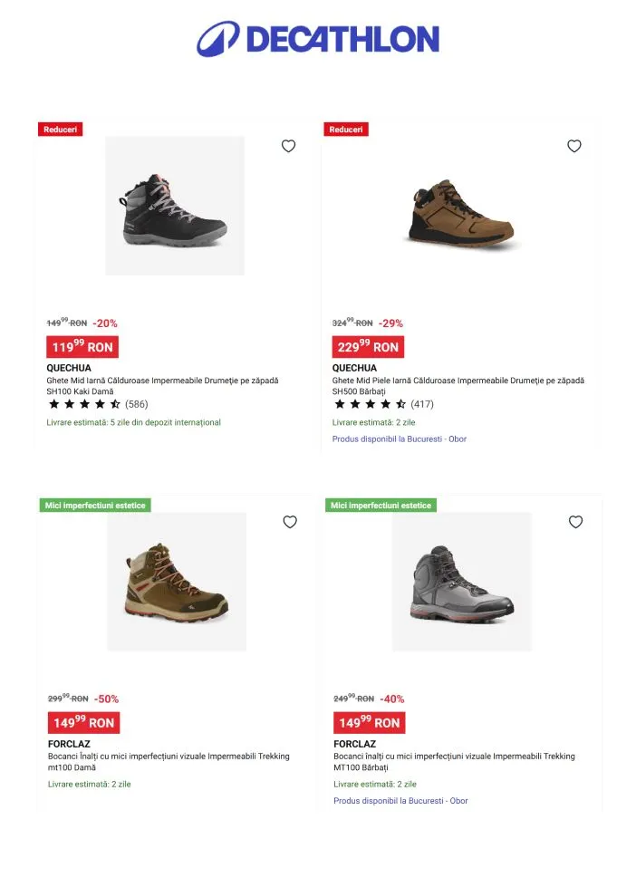Viewport: 636px width, 887px height.
Task: Click the Decathlon logo
Action: (318, 39)
